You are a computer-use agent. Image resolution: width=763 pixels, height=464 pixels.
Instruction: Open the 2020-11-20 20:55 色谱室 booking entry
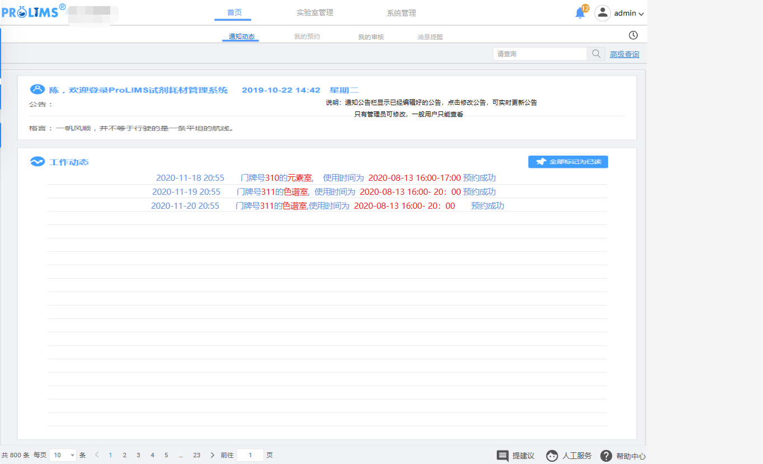coord(327,206)
